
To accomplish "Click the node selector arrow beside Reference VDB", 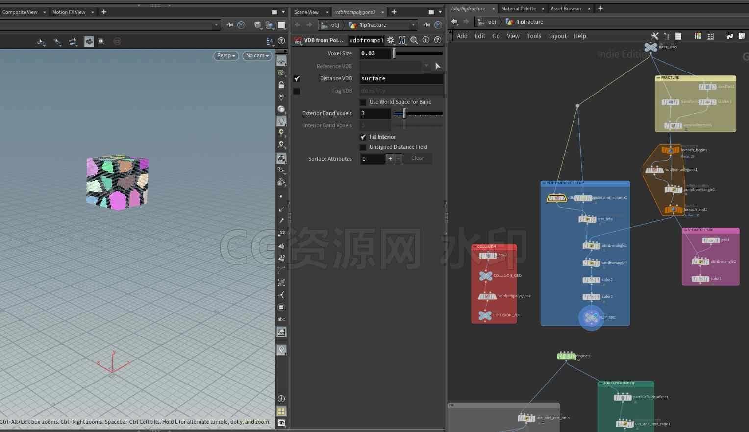I will 438,66.
